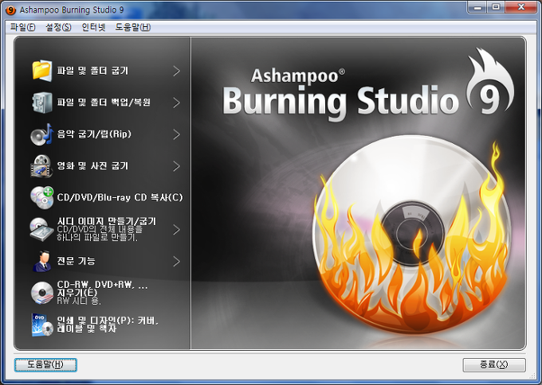Select CD-RW, DVD+RW 지우기(E) text
Image resolution: width=542 pixels, height=385 pixels.
(x=102, y=289)
